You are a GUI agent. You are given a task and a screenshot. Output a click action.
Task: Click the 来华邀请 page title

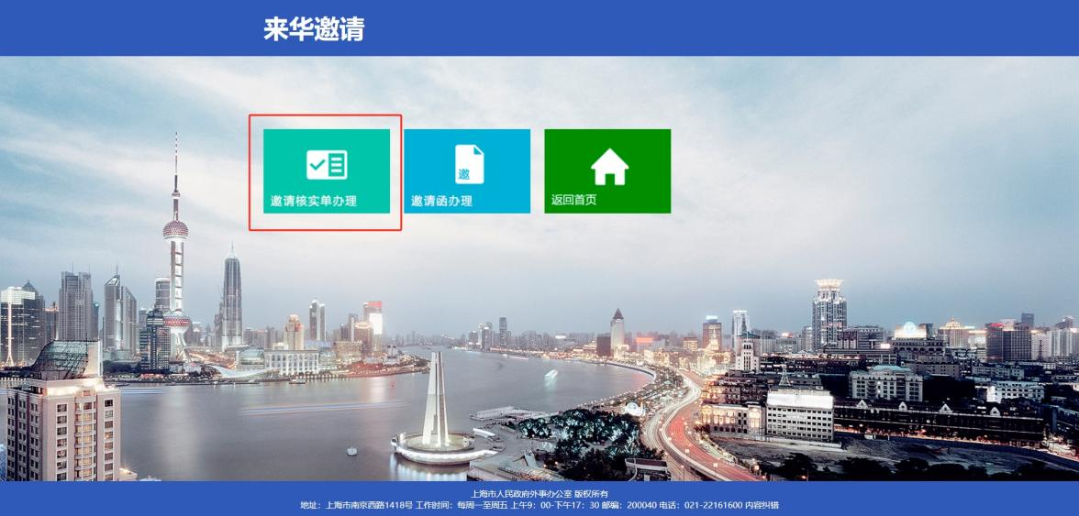(x=314, y=28)
